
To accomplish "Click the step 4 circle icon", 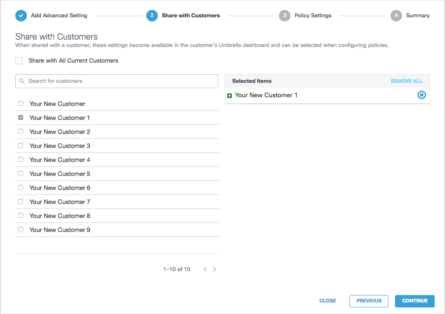I will [395, 16].
